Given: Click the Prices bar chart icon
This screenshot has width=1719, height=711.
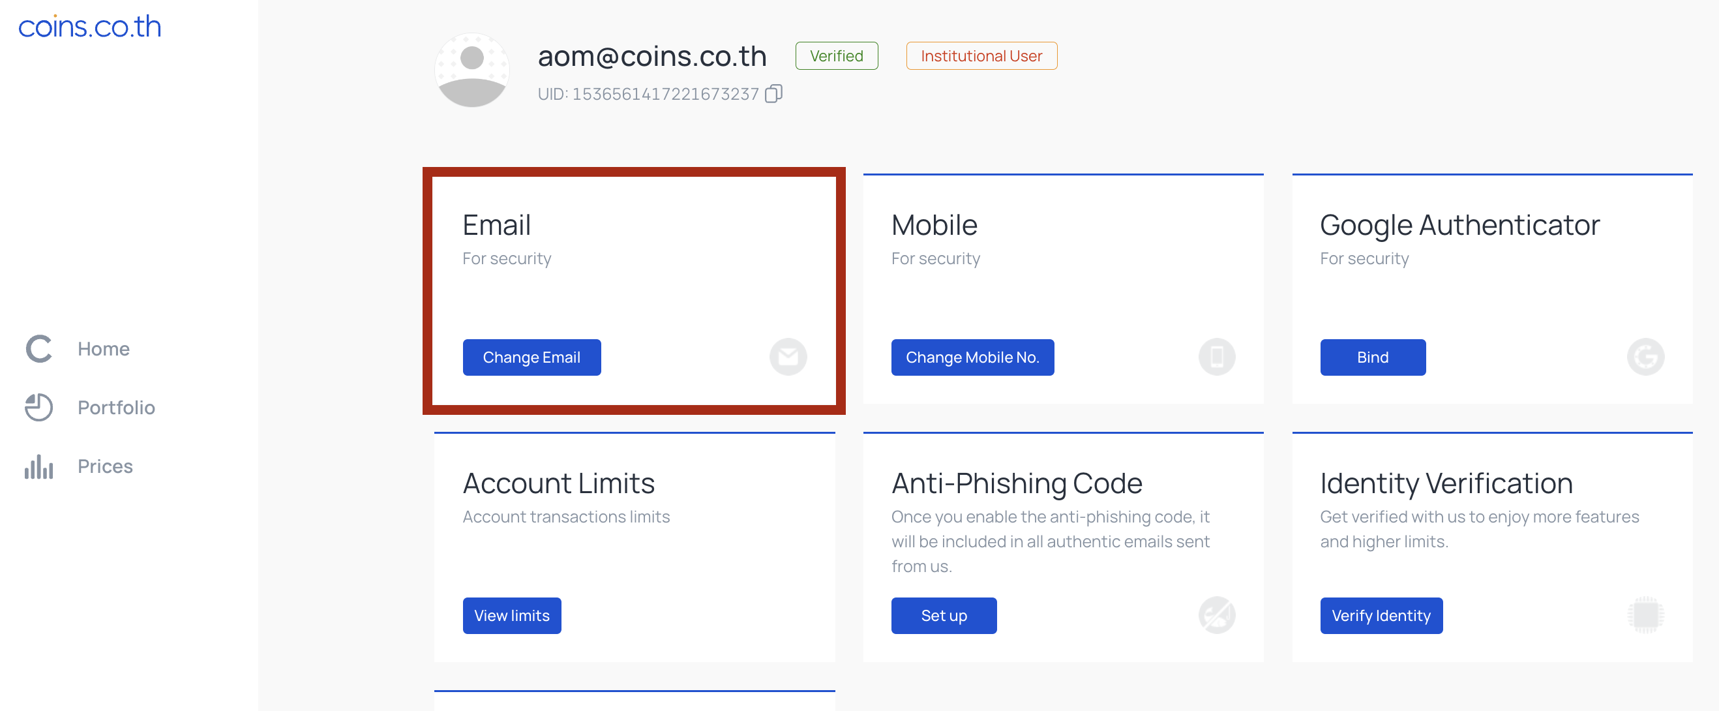Looking at the screenshot, I should (38, 466).
